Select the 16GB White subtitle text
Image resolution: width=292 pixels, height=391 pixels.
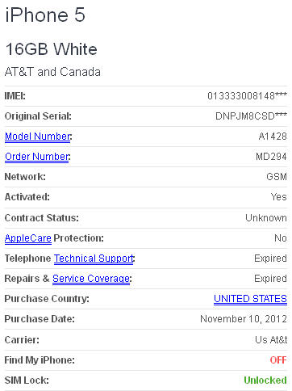point(51,49)
